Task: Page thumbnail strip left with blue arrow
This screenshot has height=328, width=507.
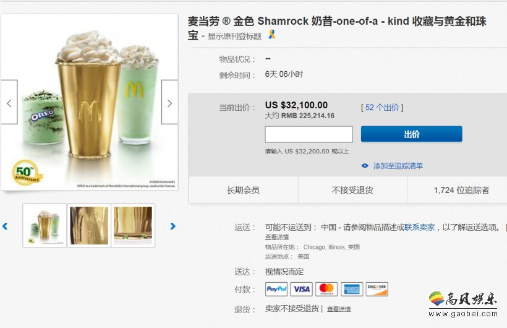Action: tap(5, 226)
